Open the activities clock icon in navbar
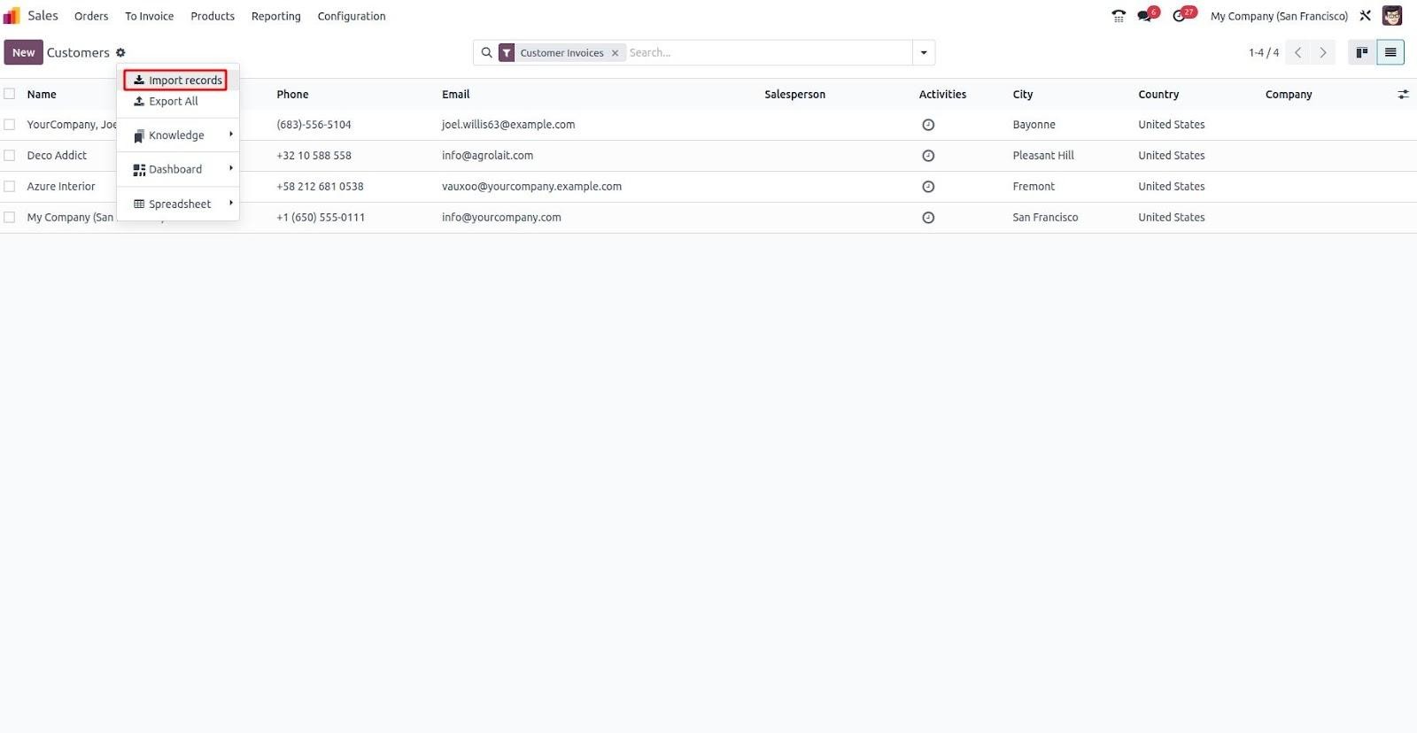 [x=1180, y=16]
